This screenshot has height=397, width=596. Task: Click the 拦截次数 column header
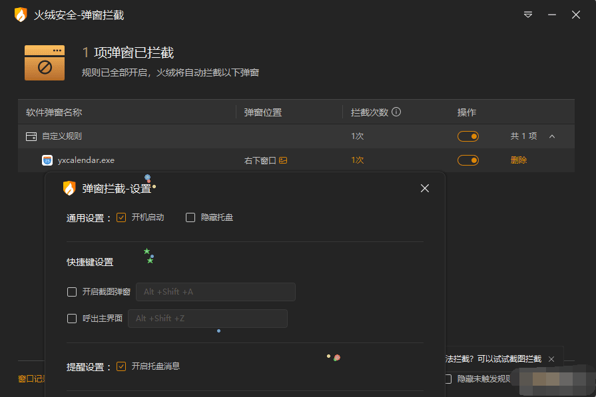click(370, 112)
